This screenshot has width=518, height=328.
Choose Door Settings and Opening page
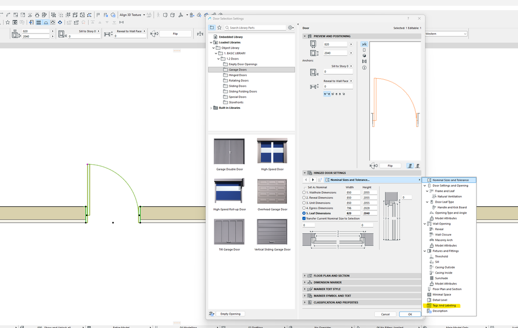(450, 186)
